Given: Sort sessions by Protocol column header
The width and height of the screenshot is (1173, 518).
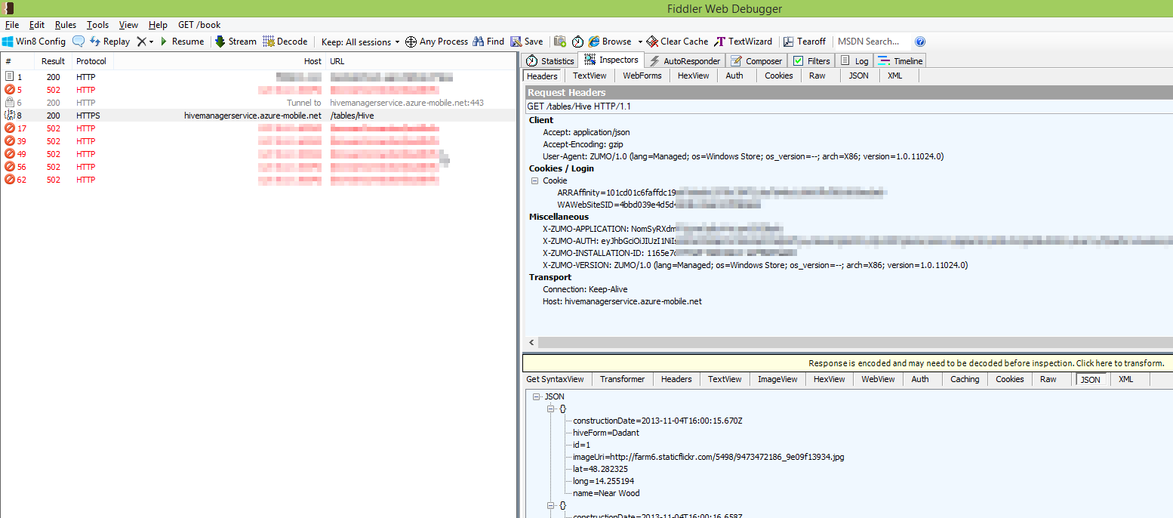Looking at the screenshot, I should [91, 61].
